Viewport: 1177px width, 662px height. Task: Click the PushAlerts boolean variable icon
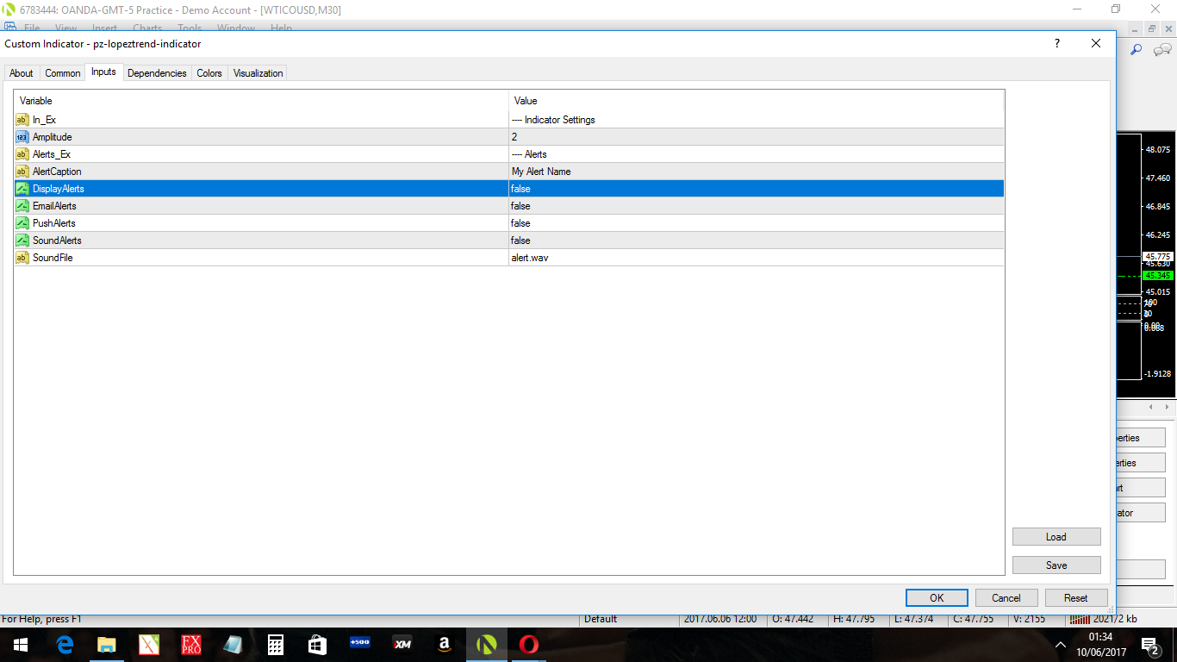pyautogui.click(x=22, y=223)
